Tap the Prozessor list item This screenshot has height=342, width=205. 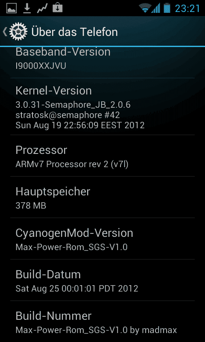(102, 156)
